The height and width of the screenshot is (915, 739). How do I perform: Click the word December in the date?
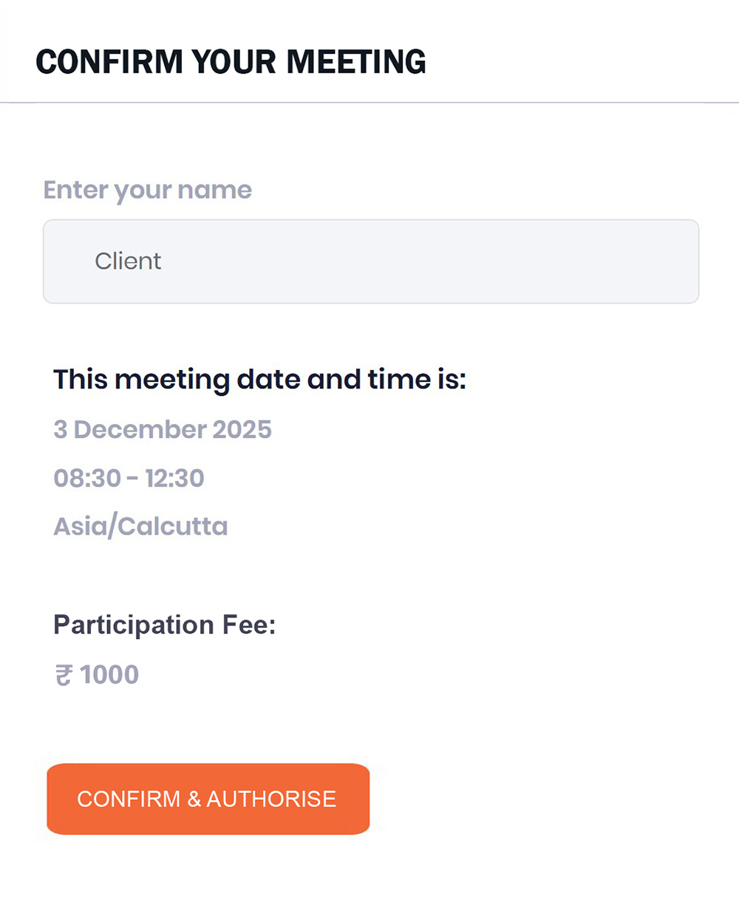(140, 429)
